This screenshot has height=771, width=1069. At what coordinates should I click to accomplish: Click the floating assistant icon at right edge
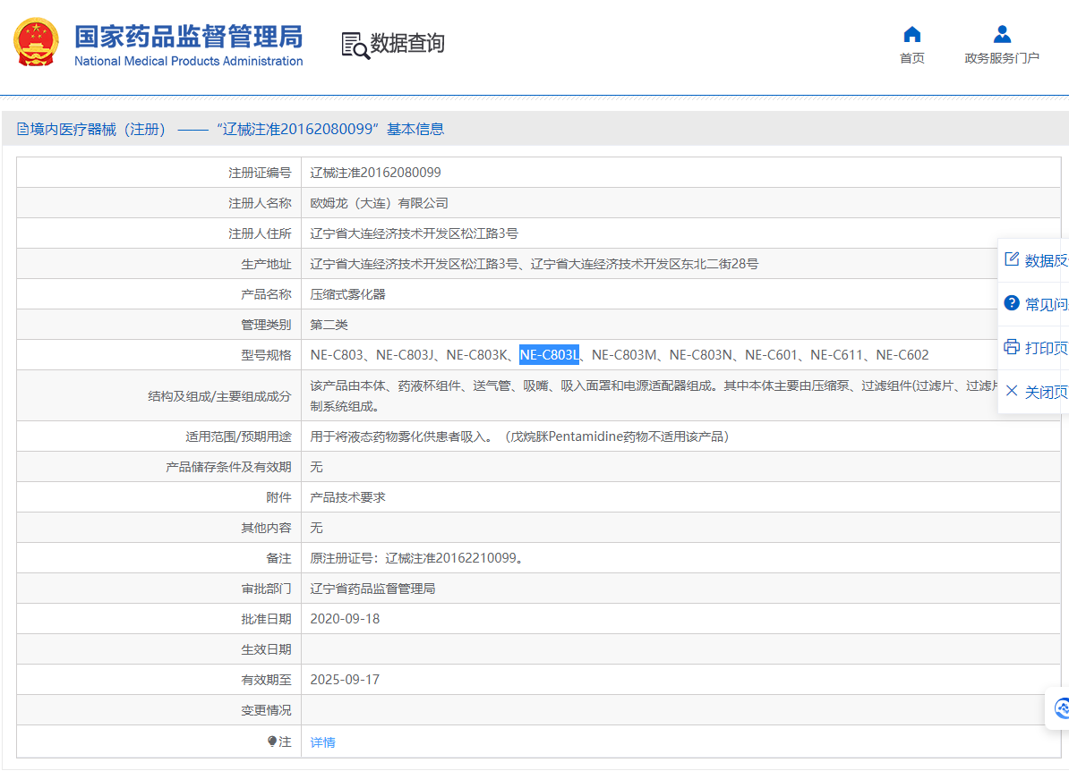point(1061,708)
